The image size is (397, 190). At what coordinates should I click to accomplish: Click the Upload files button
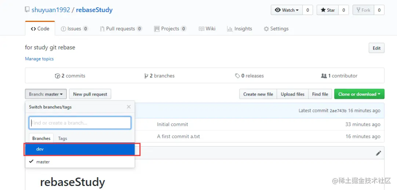click(293, 94)
